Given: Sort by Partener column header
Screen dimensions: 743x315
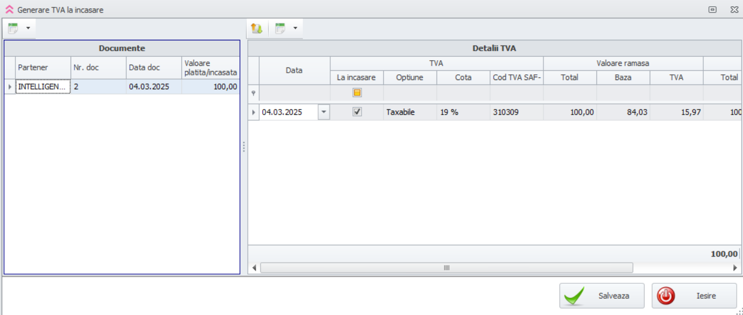Looking at the screenshot, I should pos(43,68).
